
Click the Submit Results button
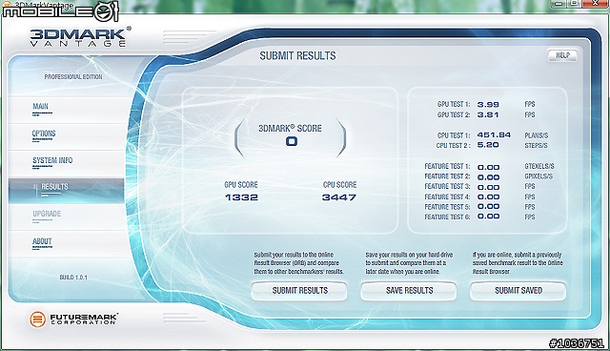click(299, 291)
